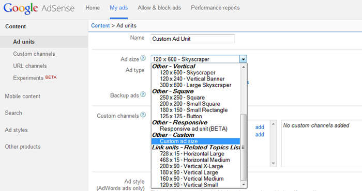Viewport: 362px width, 191px height.
Task: Open Mobile content section
Action: tap(22, 97)
